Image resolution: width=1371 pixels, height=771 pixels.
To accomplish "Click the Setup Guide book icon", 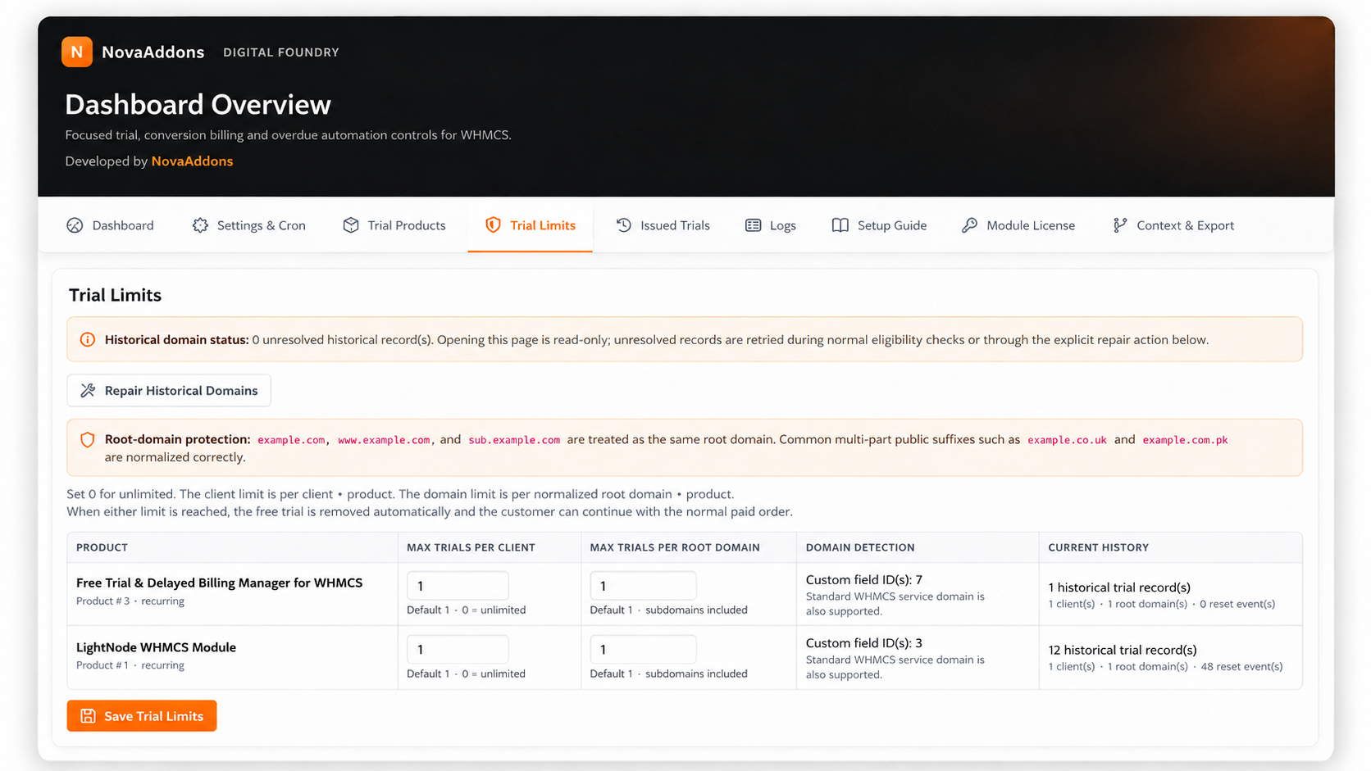I will click(840, 225).
